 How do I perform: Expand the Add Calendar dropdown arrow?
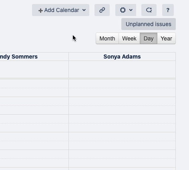(x=84, y=10)
